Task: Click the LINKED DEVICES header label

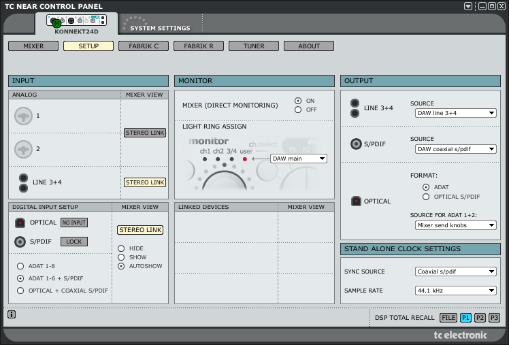Action: tap(203, 207)
